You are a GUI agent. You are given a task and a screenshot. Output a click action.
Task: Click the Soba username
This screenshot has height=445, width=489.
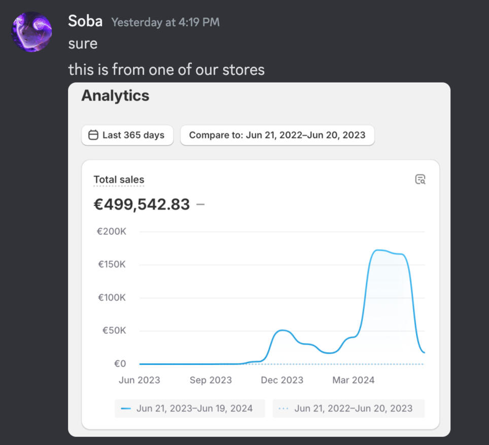pyautogui.click(x=85, y=21)
